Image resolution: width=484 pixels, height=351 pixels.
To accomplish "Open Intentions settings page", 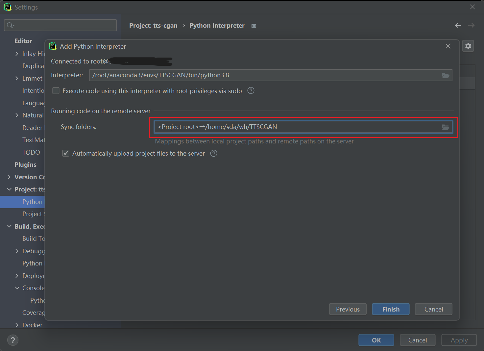I will tap(33, 90).
